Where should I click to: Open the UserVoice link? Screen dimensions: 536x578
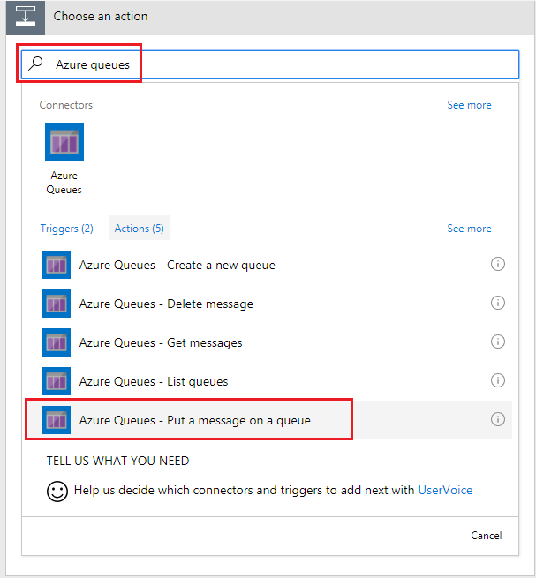pos(445,490)
